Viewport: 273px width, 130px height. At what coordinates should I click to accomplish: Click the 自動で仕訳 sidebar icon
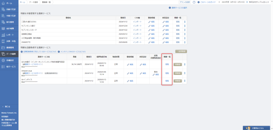point(3,9)
